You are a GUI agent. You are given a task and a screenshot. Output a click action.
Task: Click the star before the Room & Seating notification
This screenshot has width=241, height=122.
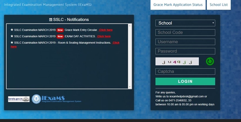[x=12, y=42]
